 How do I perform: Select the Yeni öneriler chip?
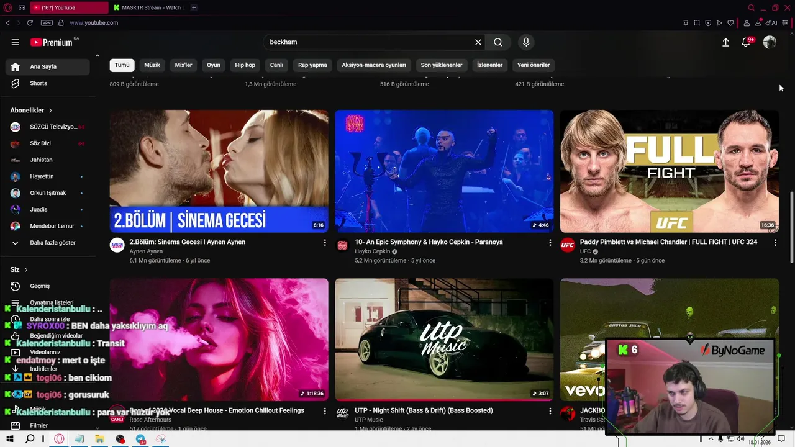534,65
